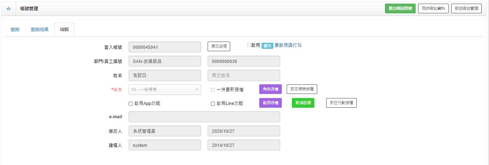The width and height of the screenshot is (489, 165).
Task: Click the created date 2014/10/27 field
Action: point(243,145)
